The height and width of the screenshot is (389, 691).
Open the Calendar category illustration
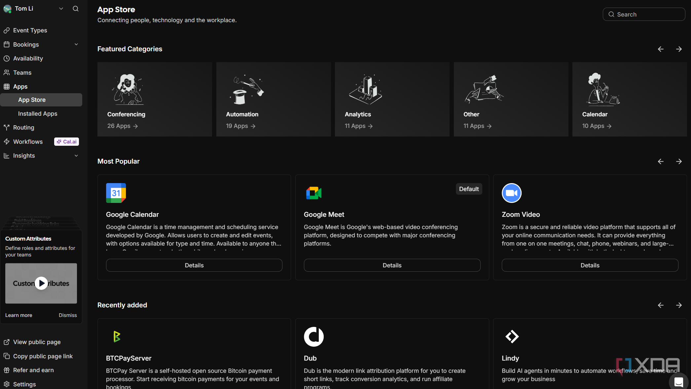point(603,89)
